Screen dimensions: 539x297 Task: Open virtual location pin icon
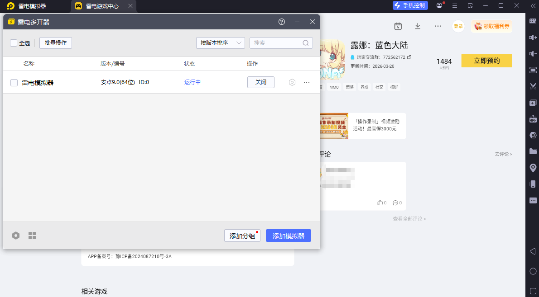533,168
